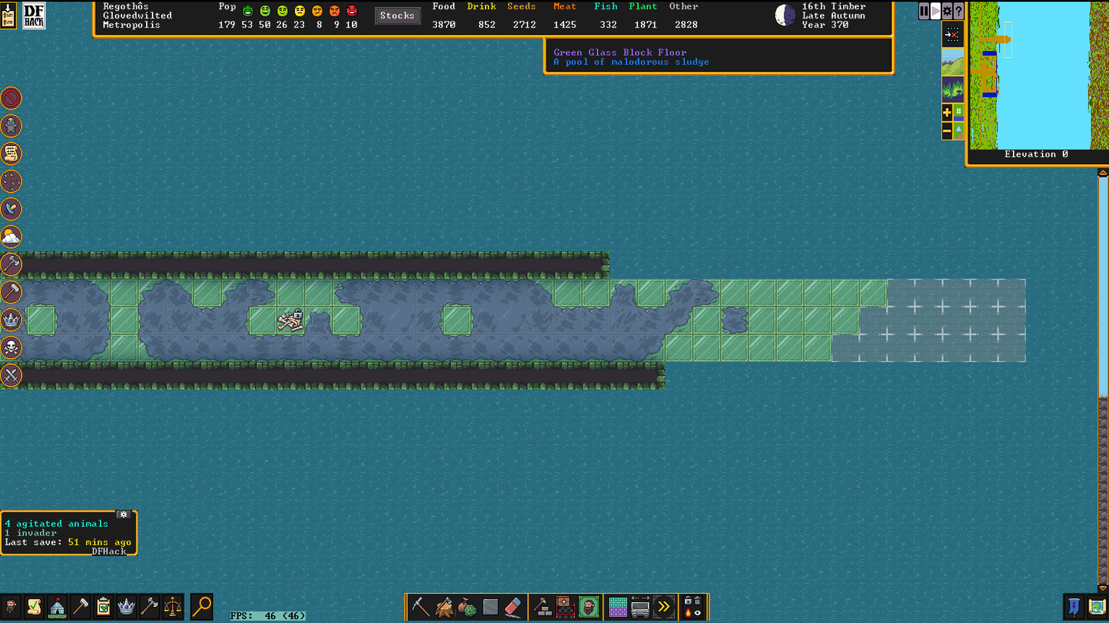Screen dimensions: 1109x623
Task: Expand more tools with double-chevron button
Action: coord(663,607)
